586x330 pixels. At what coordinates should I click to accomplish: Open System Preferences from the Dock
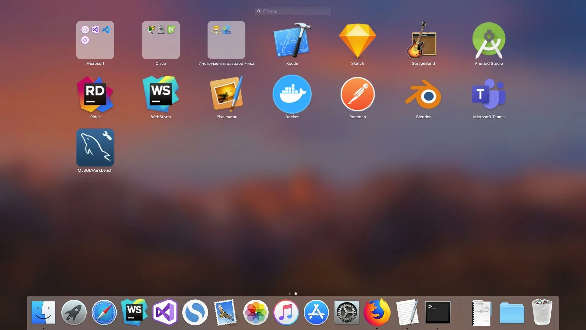tap(347, 312)
